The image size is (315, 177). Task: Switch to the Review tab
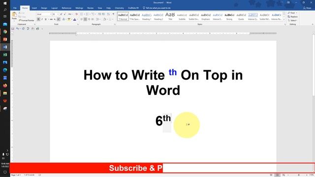pos(91,8)
